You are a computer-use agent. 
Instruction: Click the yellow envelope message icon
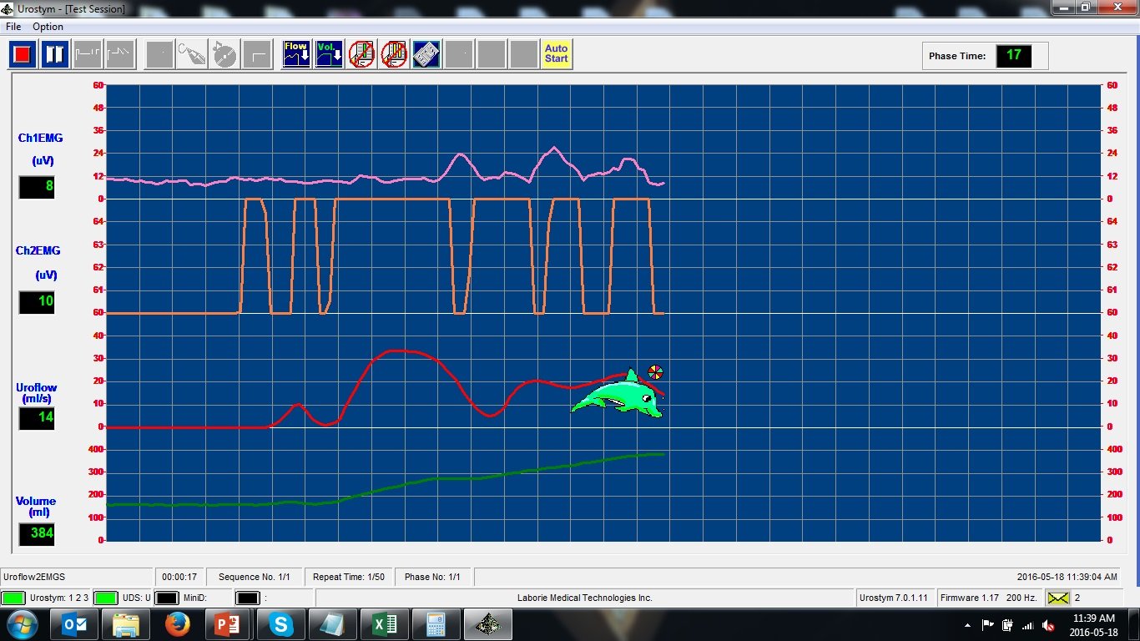coord(1058,598)
